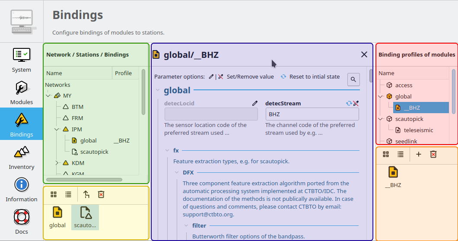Click the up-arrow icon in the yellow panel toolbar
The width and height of the screenshot is (458, 241).
(x=86, y=194)
